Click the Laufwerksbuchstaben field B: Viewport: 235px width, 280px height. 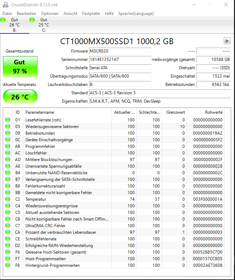120,85
